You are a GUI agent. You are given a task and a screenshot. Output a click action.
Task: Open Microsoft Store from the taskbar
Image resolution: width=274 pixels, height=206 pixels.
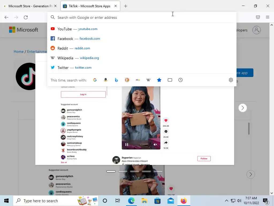click(x=157, y=201)
